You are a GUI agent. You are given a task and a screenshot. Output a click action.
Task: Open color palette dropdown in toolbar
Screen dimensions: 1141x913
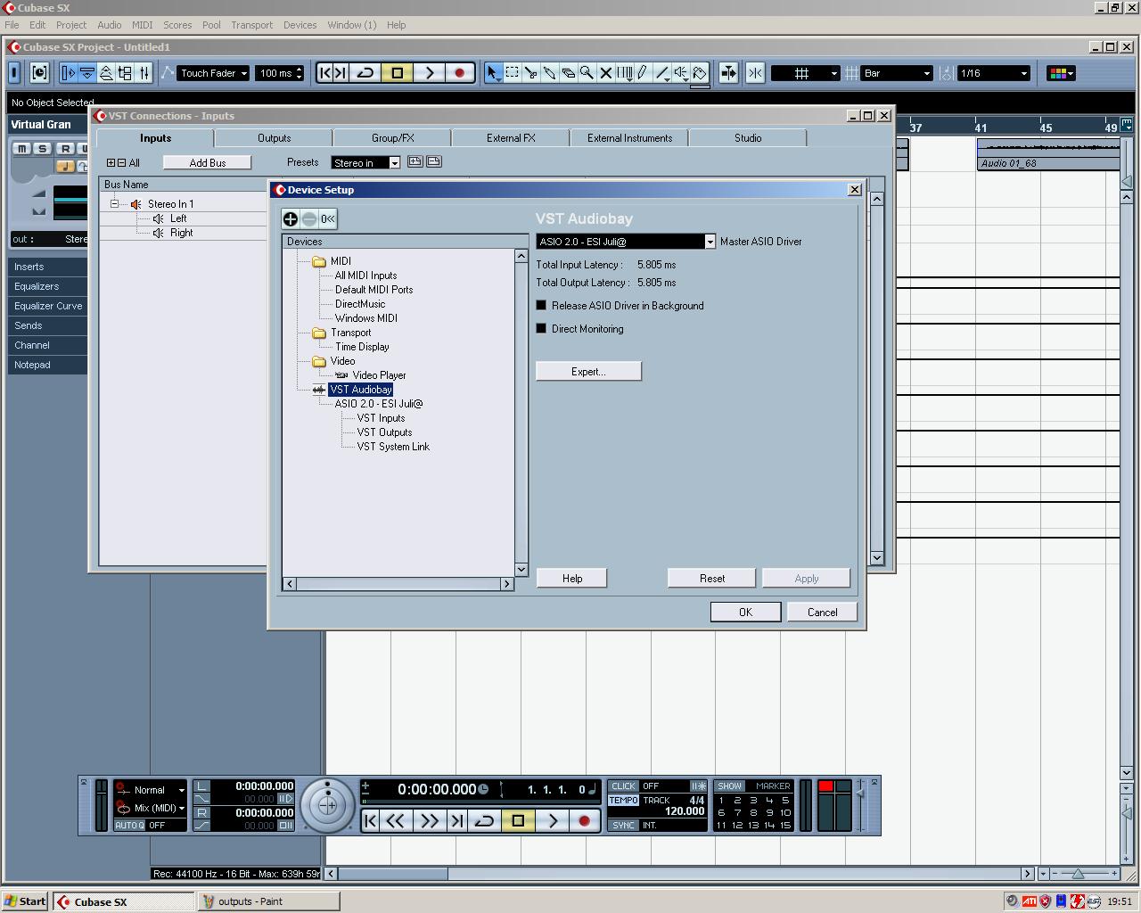pos(1060,73)
